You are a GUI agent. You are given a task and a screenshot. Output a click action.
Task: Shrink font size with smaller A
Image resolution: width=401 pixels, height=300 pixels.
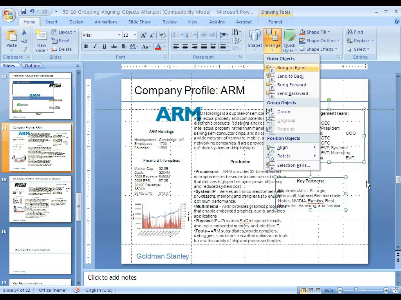152,35
